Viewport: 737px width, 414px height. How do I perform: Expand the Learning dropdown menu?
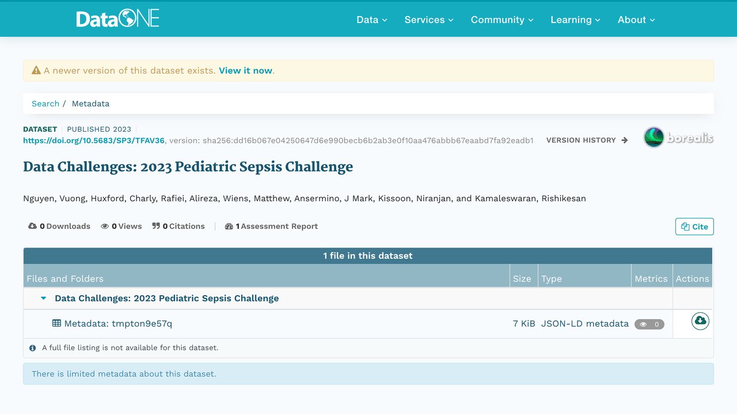point(575,20)
